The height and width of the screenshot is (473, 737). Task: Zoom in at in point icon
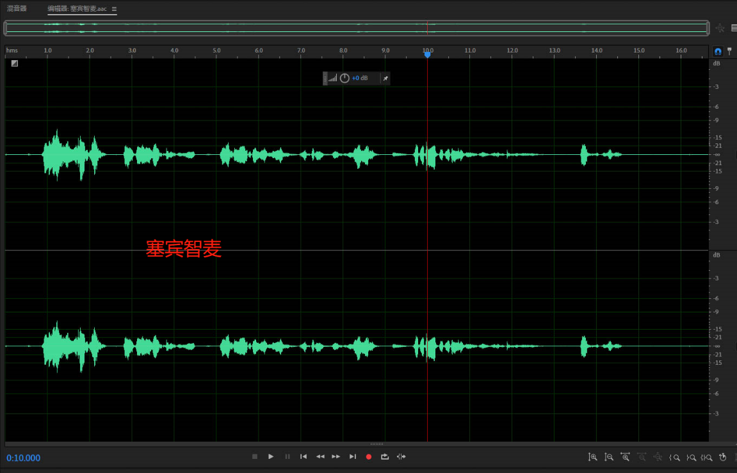674,458
